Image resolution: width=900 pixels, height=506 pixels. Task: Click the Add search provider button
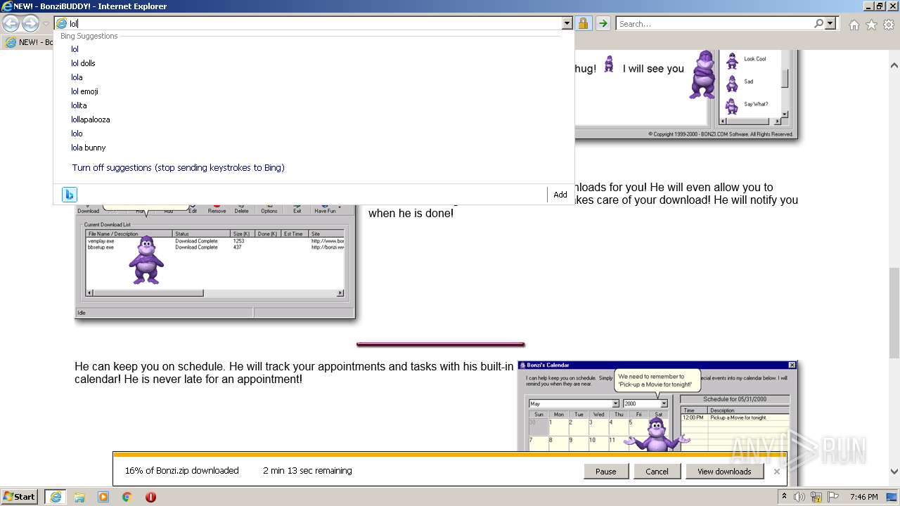pos(560,195)
